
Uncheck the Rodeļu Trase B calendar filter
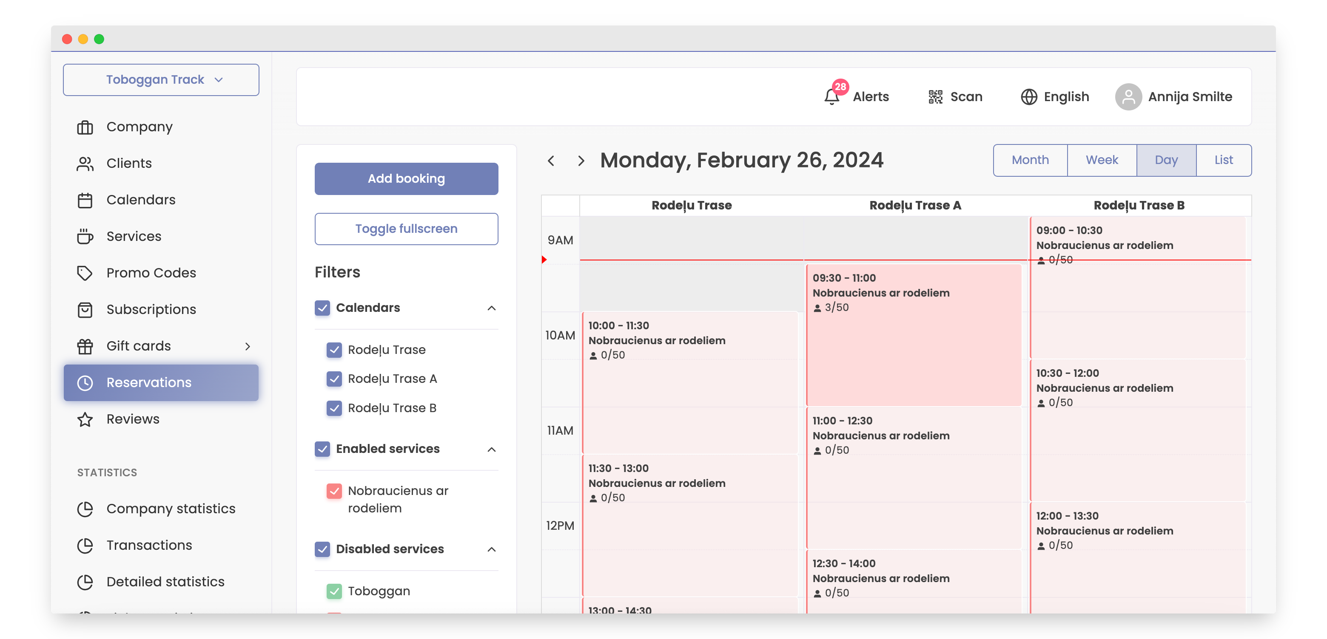[x=334, y=408]
